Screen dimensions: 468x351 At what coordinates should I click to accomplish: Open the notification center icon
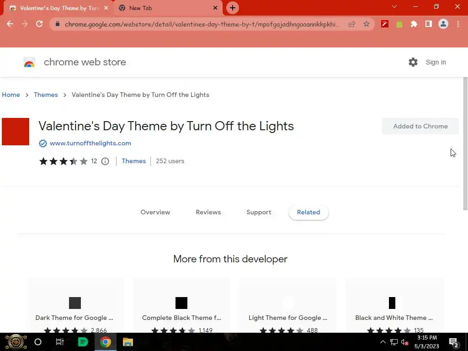click(x=454, y=343)
